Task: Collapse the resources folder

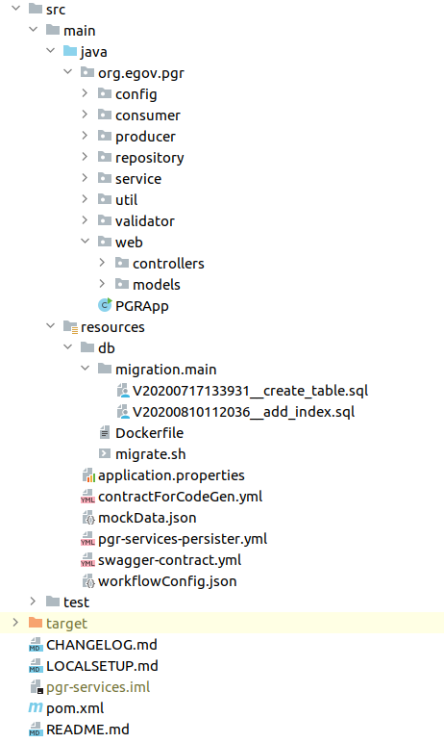Action: (x=51, y=325)
